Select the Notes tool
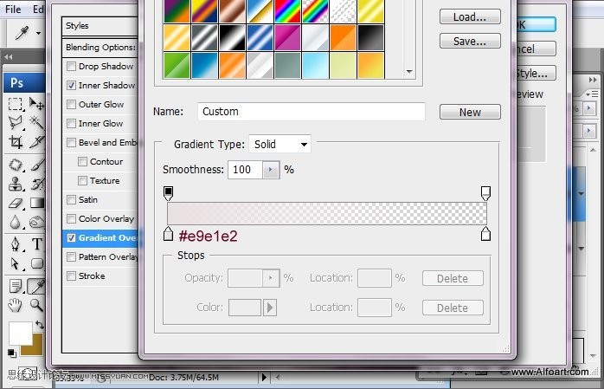604x389 pixels. click(16, 287)
